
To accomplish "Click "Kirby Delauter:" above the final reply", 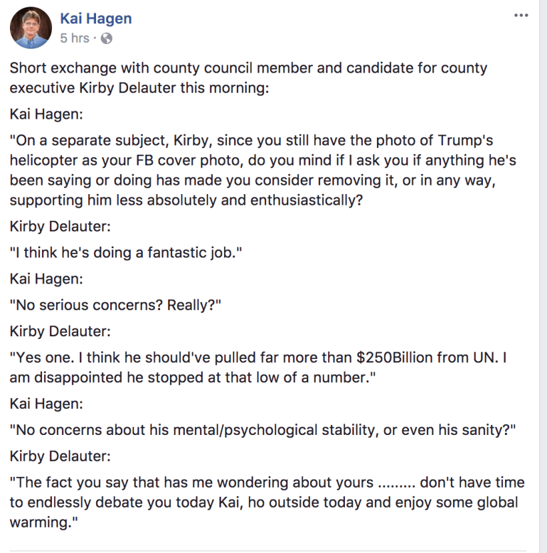I will (x=61, y=456).
